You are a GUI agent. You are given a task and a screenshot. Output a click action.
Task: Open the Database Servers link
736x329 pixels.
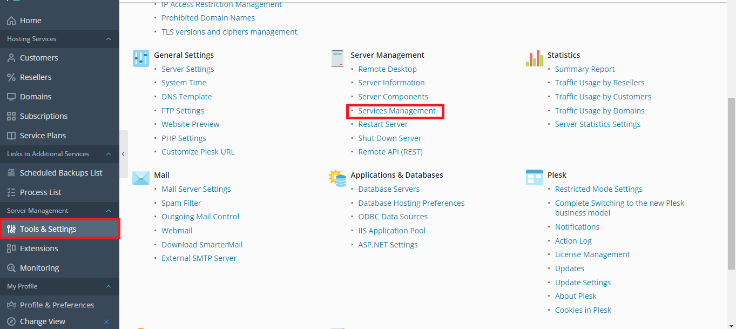(x=389, y=189)
